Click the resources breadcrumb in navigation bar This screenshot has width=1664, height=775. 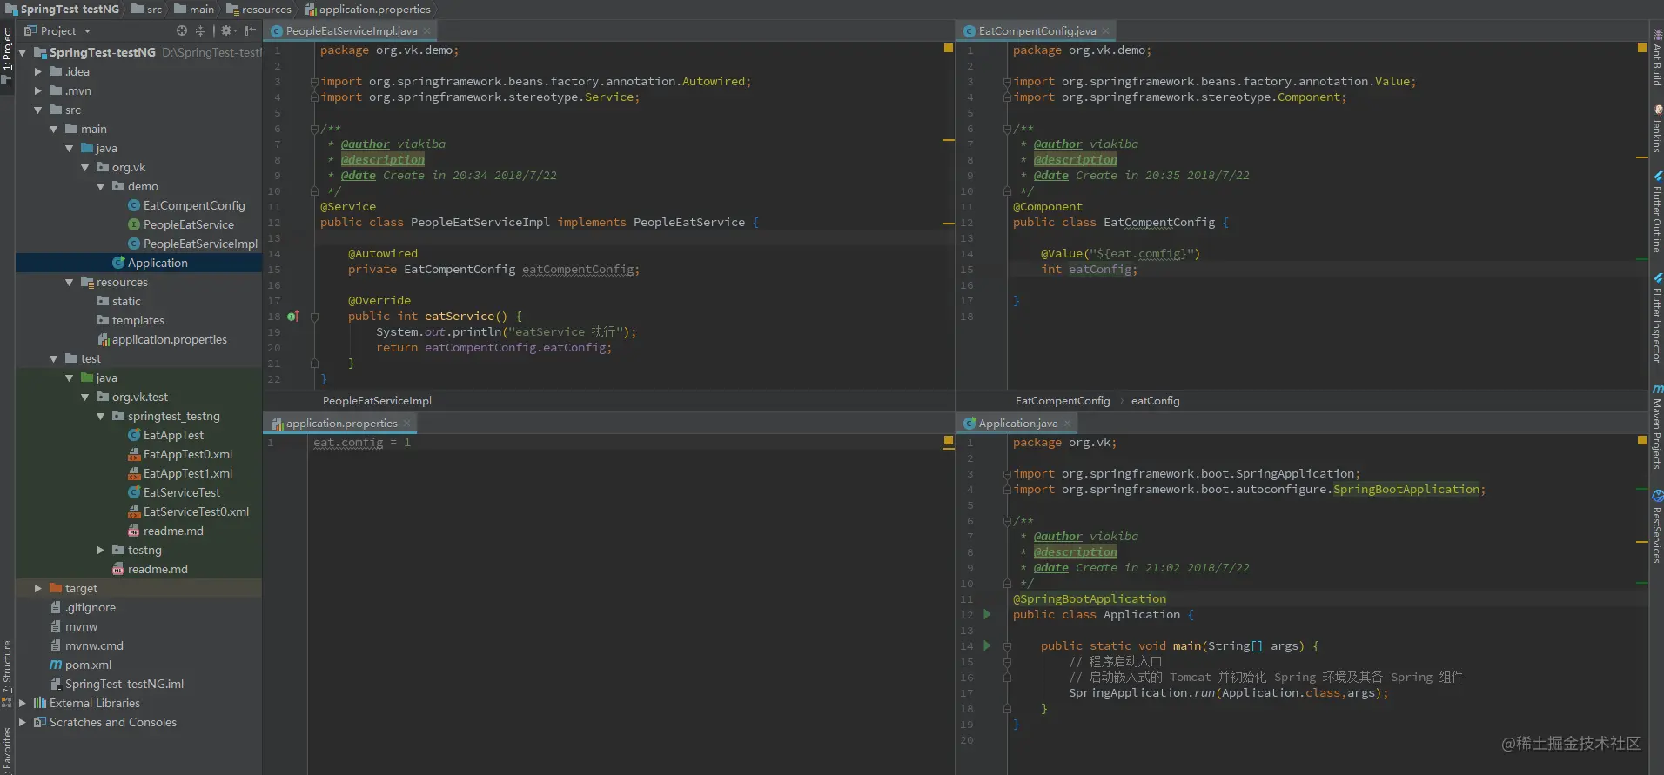click(258, 9)
